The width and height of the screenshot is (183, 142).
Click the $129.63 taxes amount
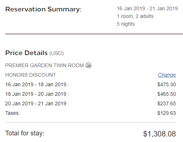(x=166, y=113)
